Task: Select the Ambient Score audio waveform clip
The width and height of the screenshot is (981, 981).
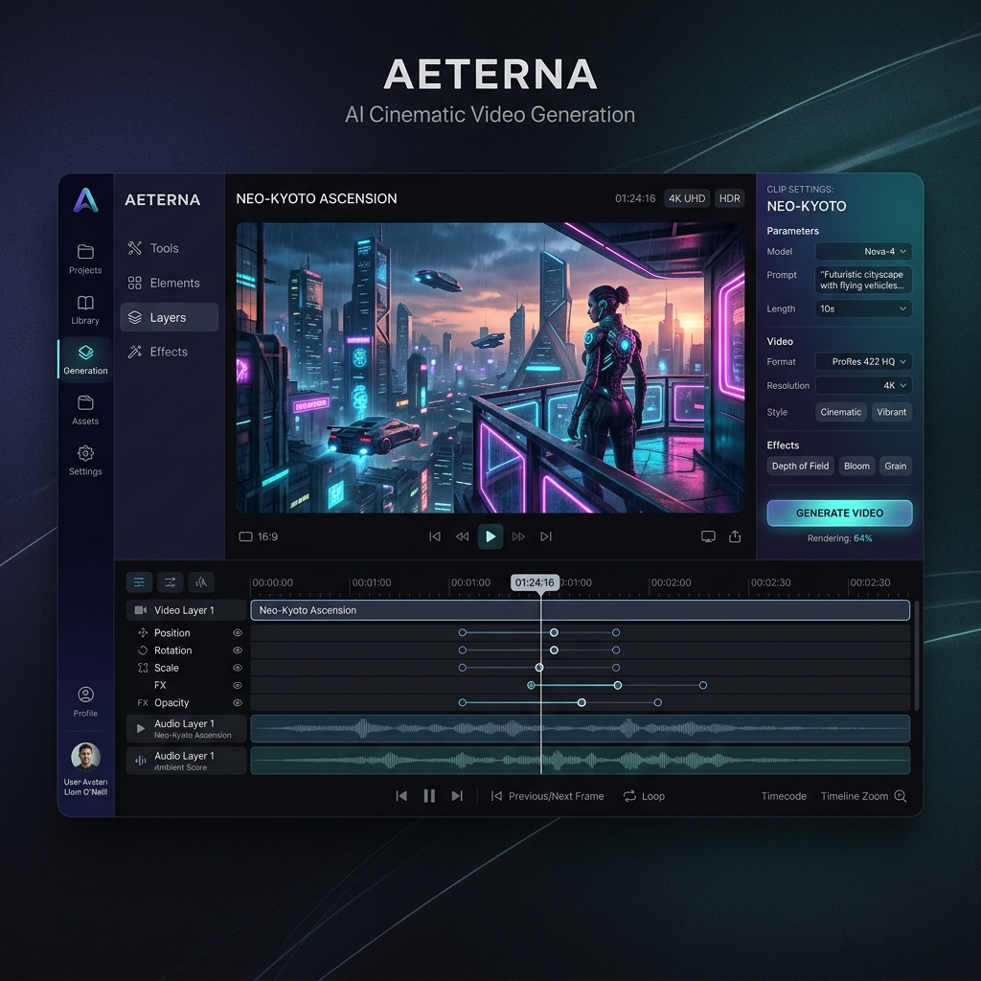Action: point(580,761)
